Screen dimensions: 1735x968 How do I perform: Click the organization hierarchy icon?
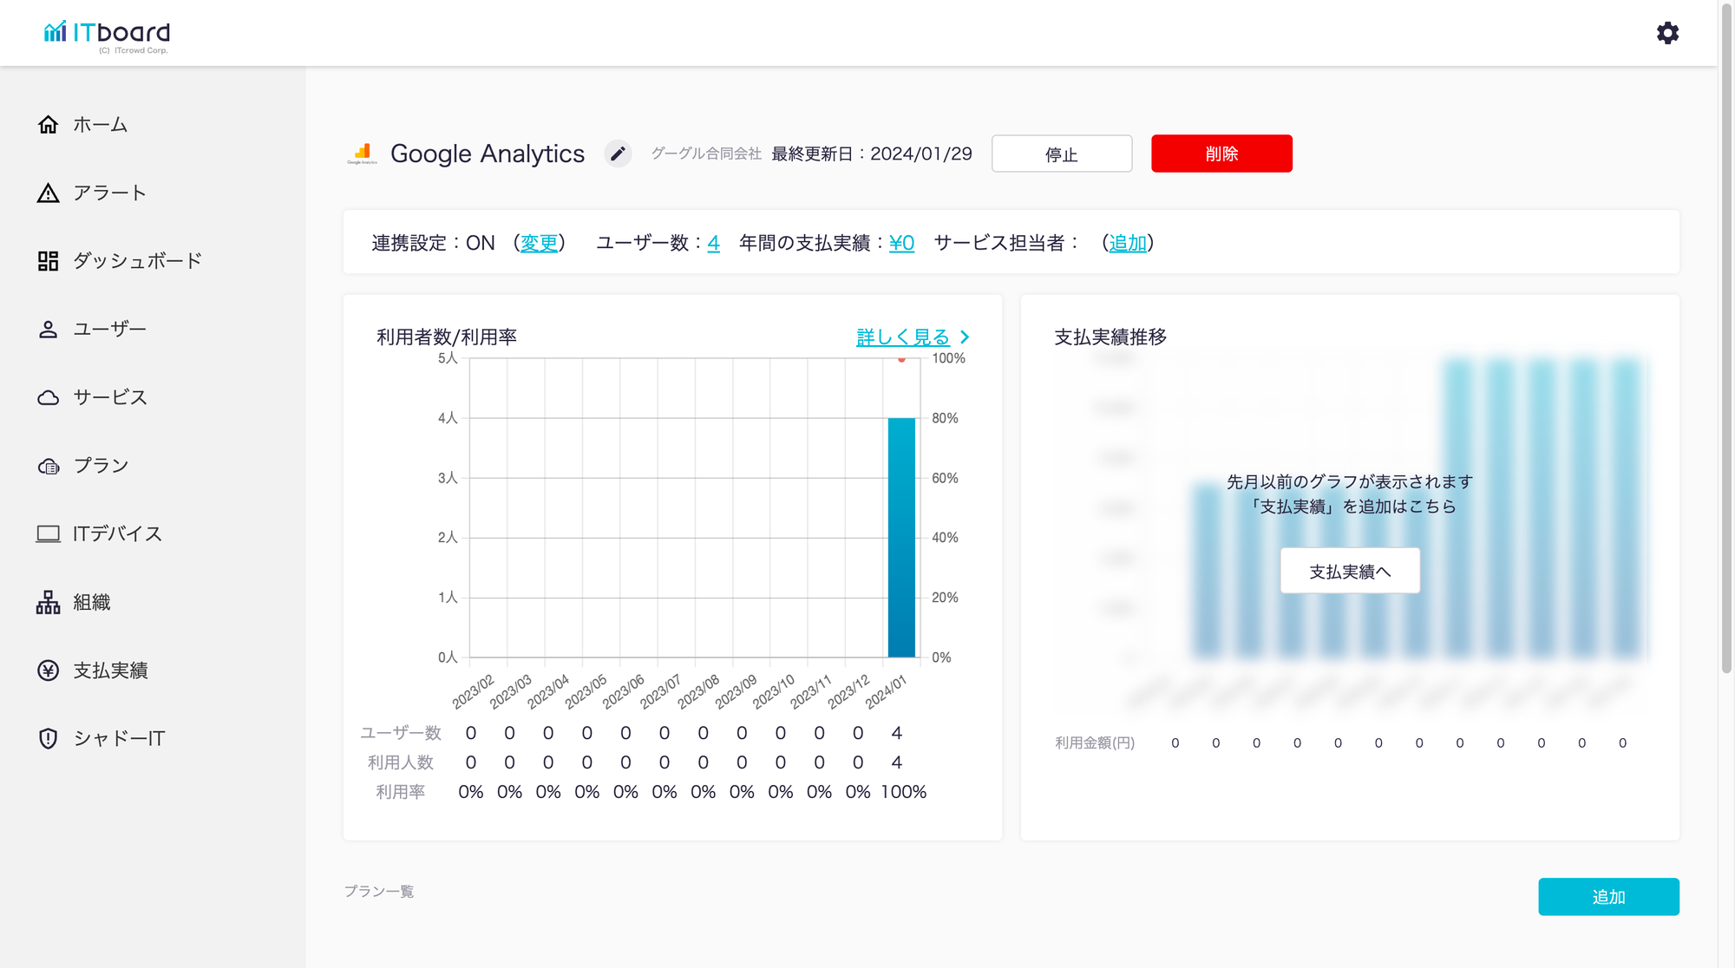coord(49,602)
